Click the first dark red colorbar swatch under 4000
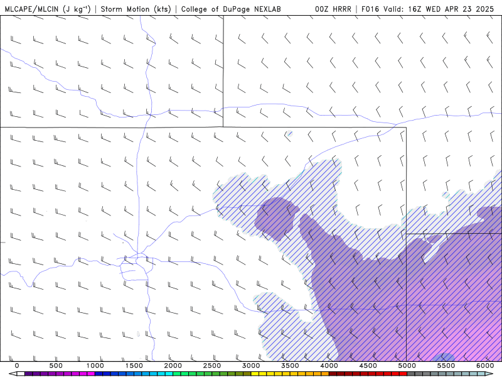The width and height of the screenshot is (502, 377). click(333, 374)
